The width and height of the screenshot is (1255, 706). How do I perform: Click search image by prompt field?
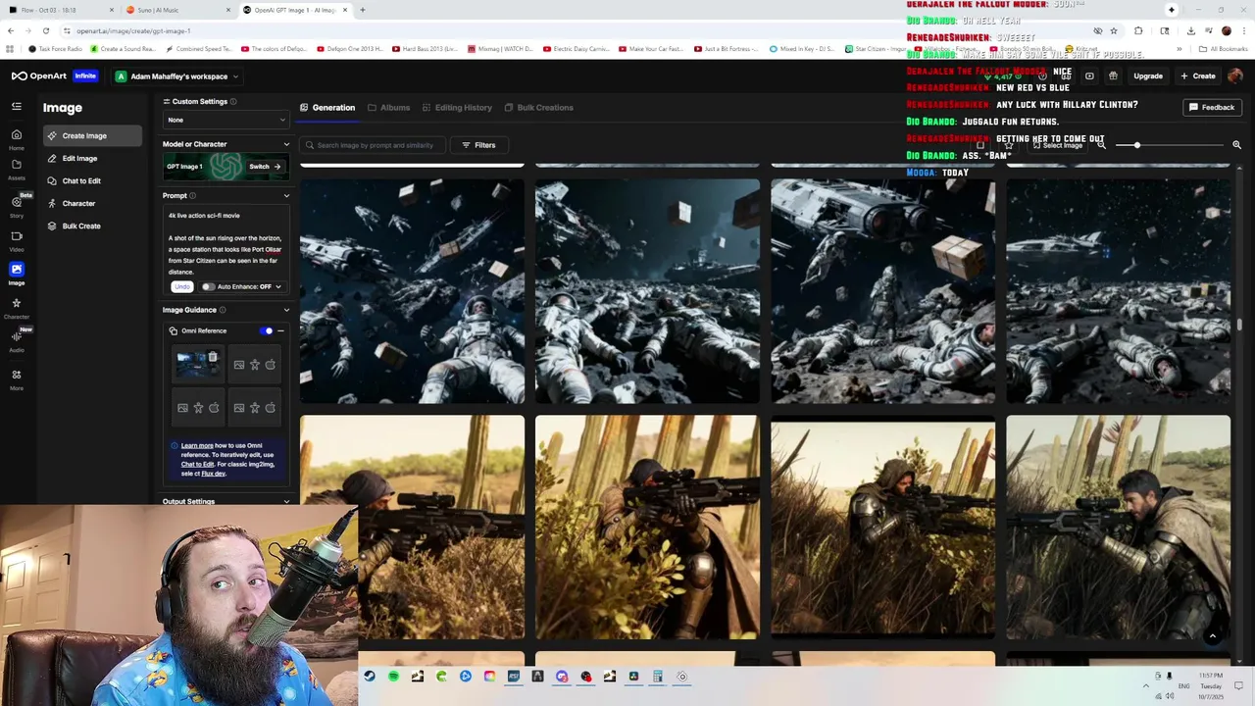pos(375,145)
